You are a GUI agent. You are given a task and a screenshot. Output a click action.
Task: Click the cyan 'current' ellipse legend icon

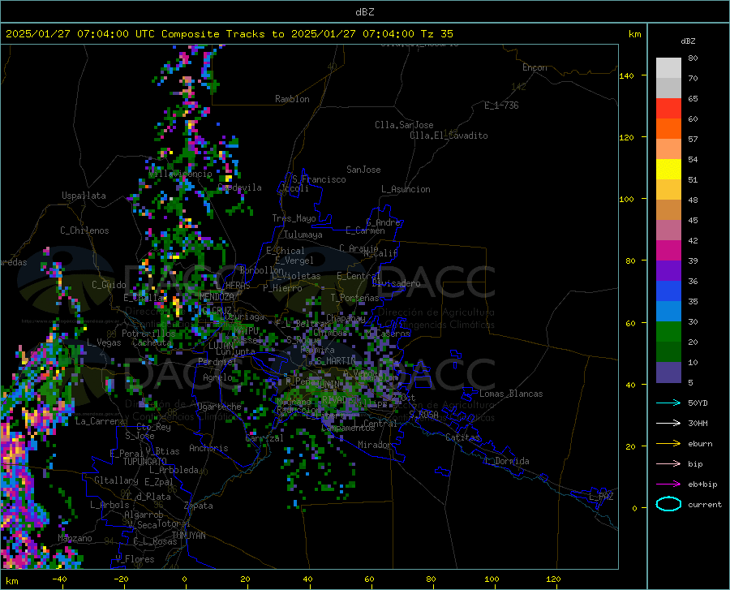(x=668, y=504)
